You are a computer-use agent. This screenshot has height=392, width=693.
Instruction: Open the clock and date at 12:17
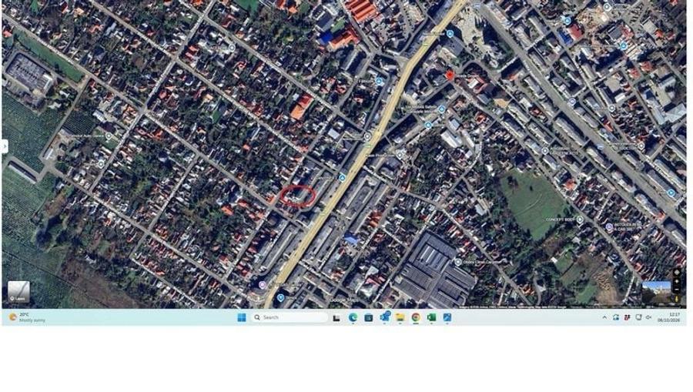pos(668,317)
